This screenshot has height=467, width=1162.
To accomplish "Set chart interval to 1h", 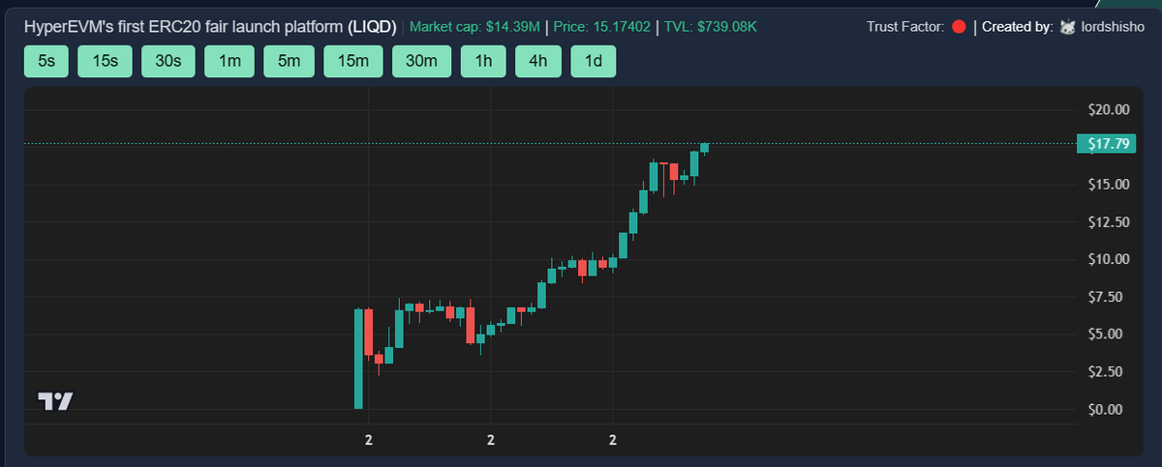I will tap(482, 61).
